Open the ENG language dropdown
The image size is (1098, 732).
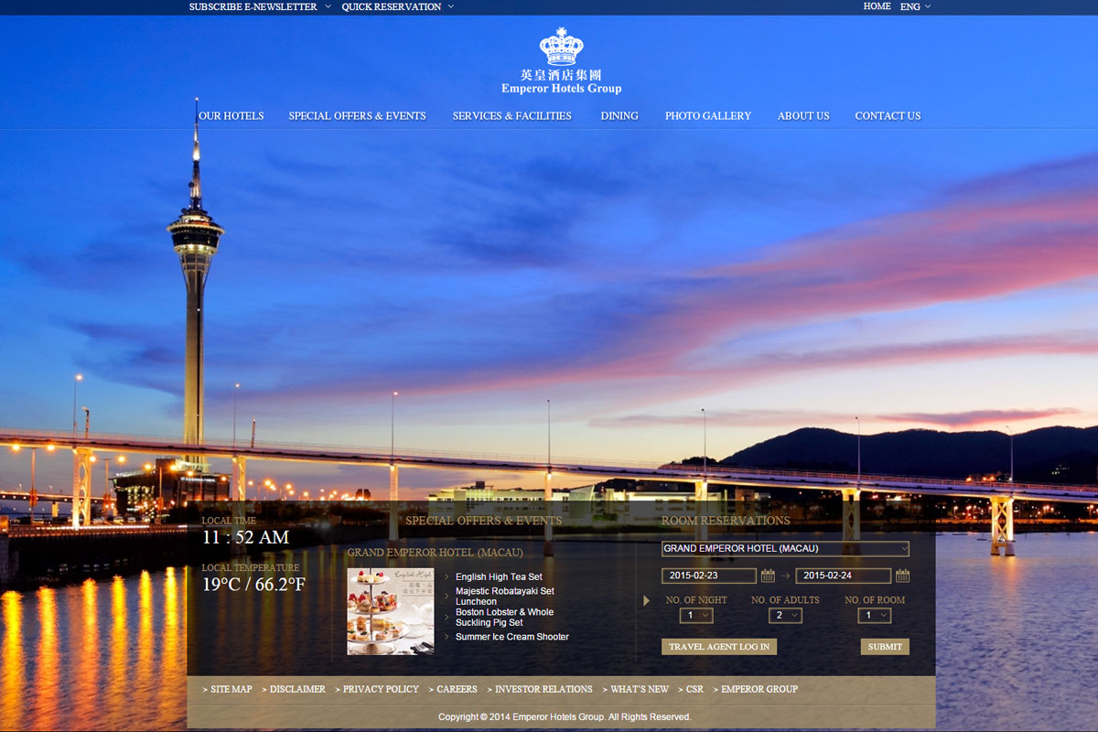point(915,6)
